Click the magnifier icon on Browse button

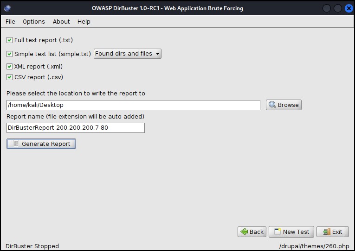coord(272,105)
